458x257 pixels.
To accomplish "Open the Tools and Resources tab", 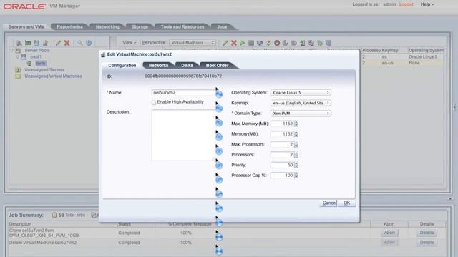I will click(182, 27).
